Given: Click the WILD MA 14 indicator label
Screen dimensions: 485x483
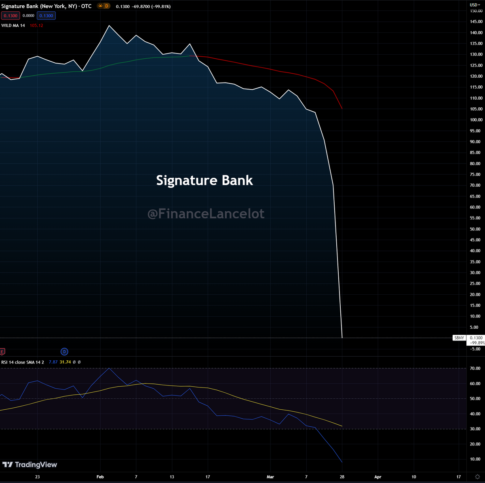Looking at the screenshot, I should pyautogui.click(x=14, y=25).
